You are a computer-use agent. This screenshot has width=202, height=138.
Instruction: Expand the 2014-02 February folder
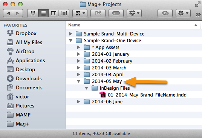[79, 61]
